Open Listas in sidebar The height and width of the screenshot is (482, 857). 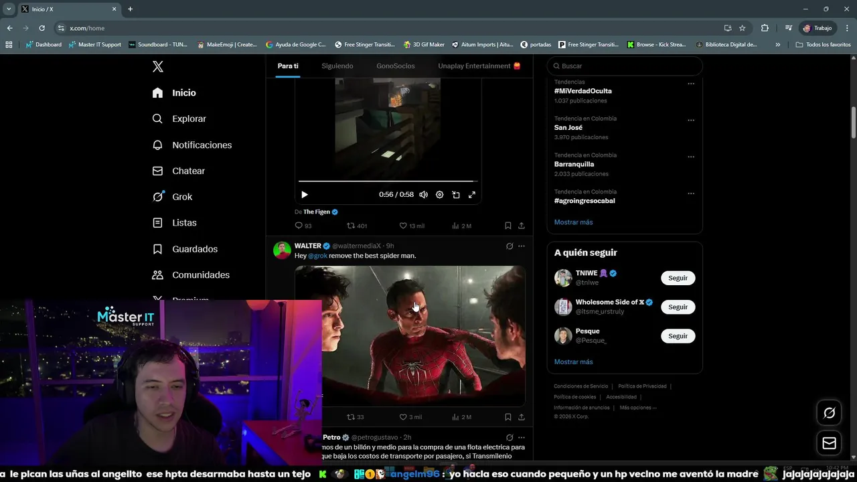tap(174, 222)
